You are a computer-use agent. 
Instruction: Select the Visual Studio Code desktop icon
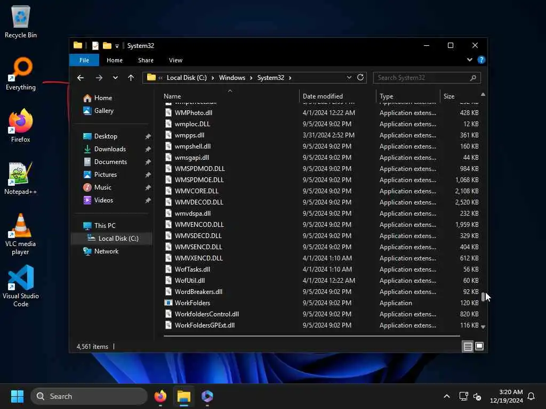[x=21, y=286]
